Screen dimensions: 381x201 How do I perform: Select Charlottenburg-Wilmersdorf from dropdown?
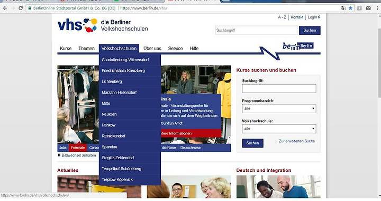click(x=130, y=60)
